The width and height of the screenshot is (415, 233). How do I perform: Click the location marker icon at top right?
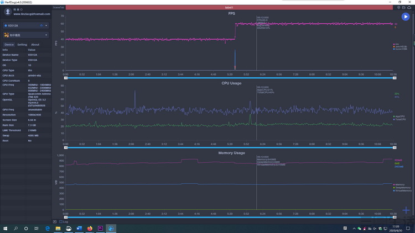click(x=398, y=8)
